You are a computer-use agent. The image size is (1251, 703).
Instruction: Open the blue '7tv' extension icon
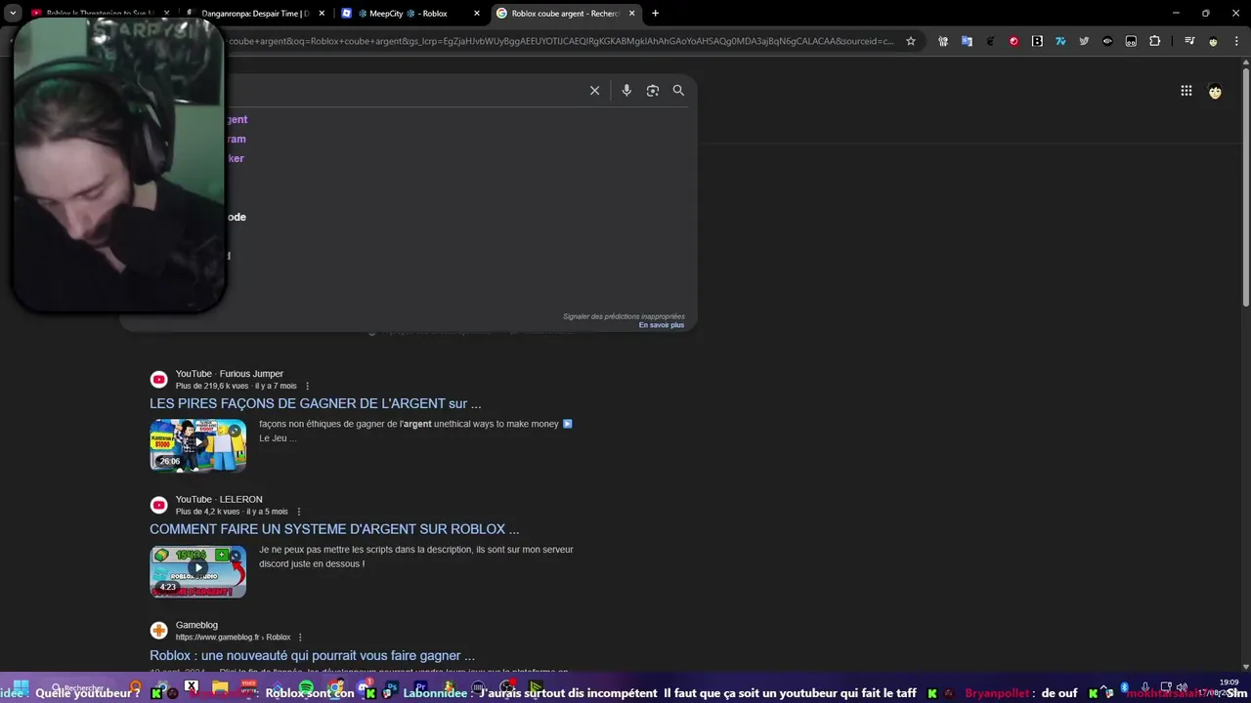tap(1060, 41)
